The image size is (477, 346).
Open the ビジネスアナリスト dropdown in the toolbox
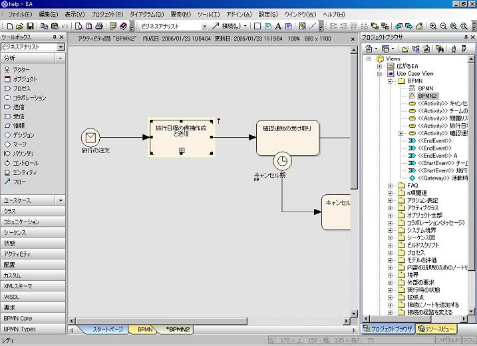61,47
